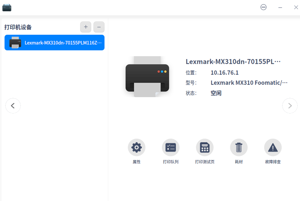
Task: Click the printer app icon in title bar
Action: coord(7,7)
